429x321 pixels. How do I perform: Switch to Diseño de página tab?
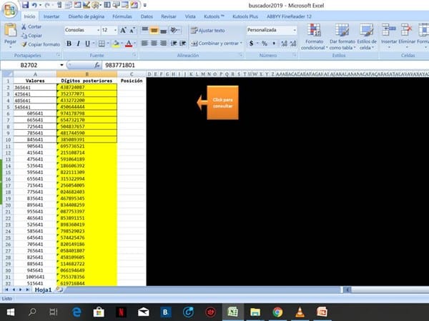click(x=87, y=16)
